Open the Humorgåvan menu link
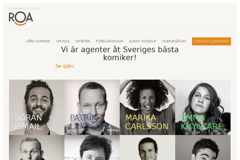The width and height of the screenshot is (240, 160). 174,41
